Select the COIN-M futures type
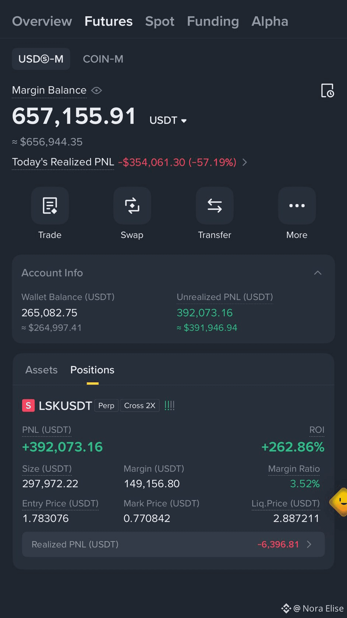This screenshot has height=618, width=347. click(x=103, y=59)
